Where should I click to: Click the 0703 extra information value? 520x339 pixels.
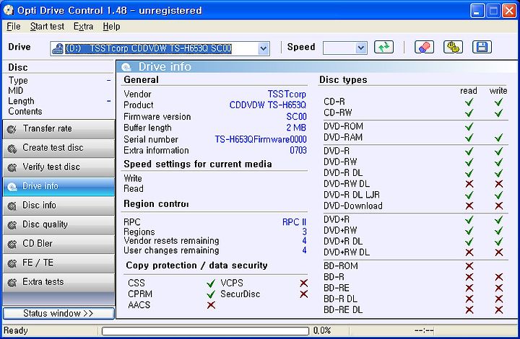click(298, 151)
